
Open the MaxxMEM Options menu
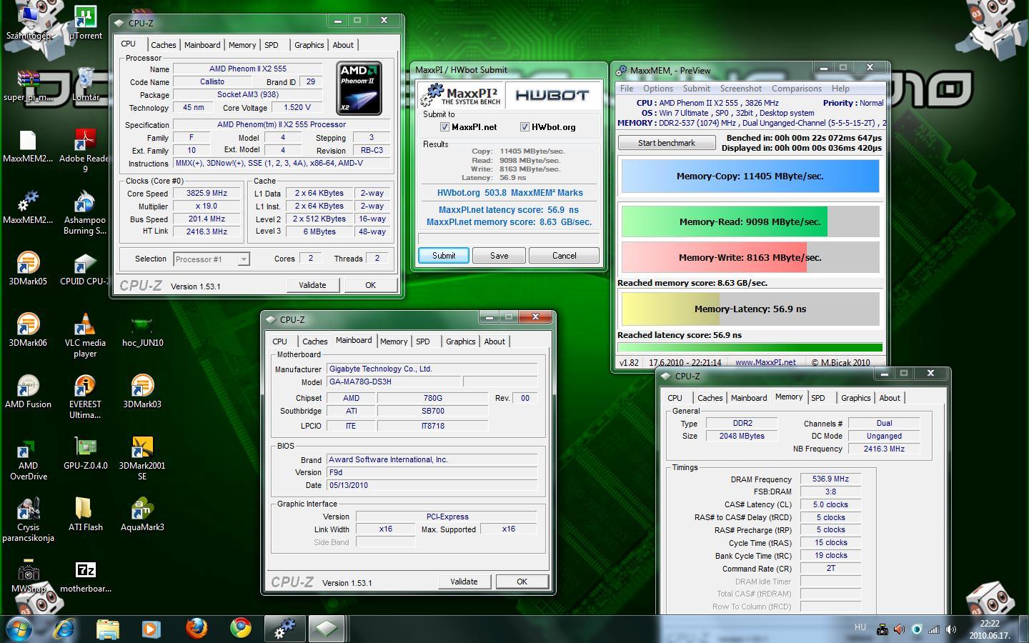(657, 89)
